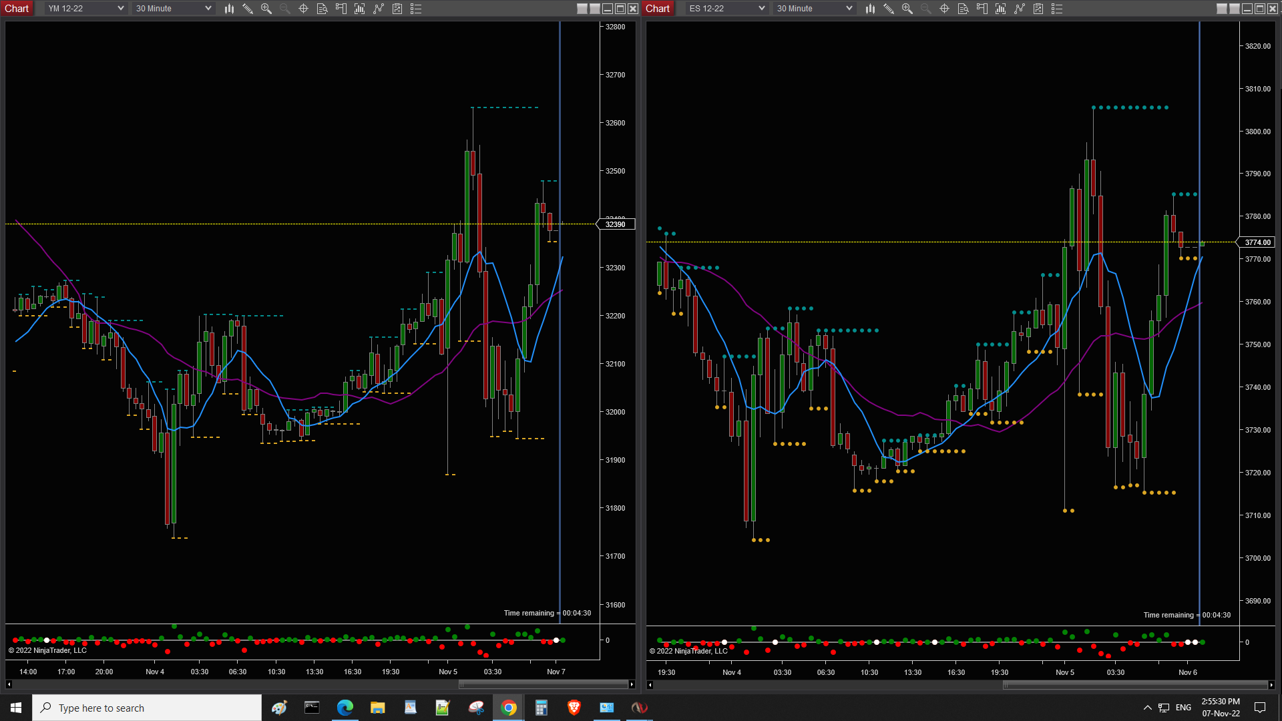Click the Windows Start button
This screenshot has height=721, width=1282.
click(16, 708)
